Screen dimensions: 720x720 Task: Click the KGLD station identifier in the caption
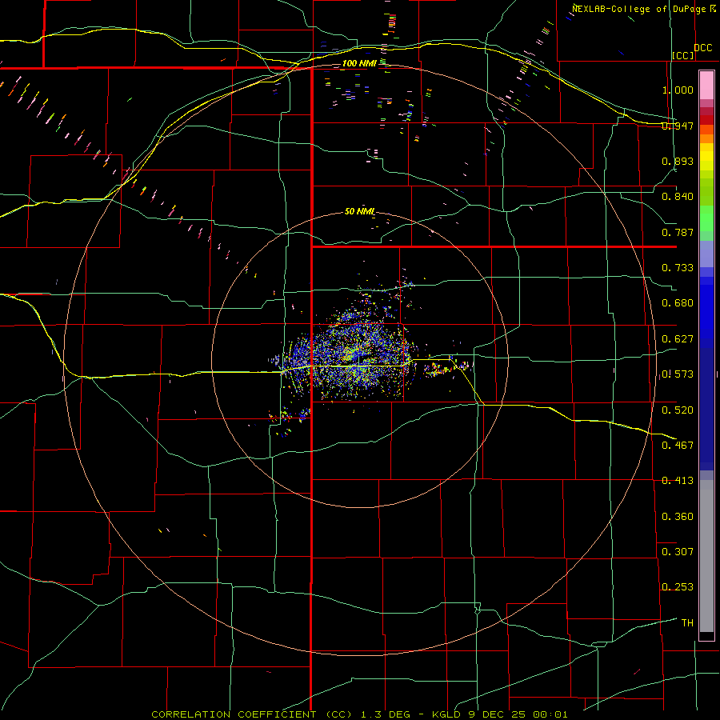click(447, 714)
